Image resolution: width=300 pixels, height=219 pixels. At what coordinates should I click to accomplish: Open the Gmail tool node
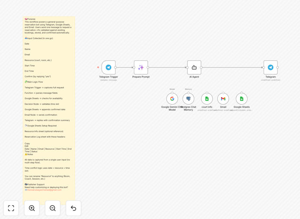click(x=223, y=99)
